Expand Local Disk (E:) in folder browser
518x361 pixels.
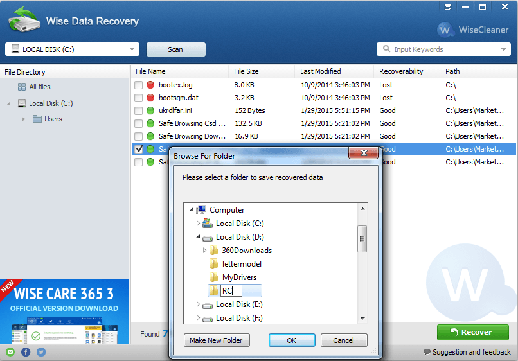click(x=198, y=304)
